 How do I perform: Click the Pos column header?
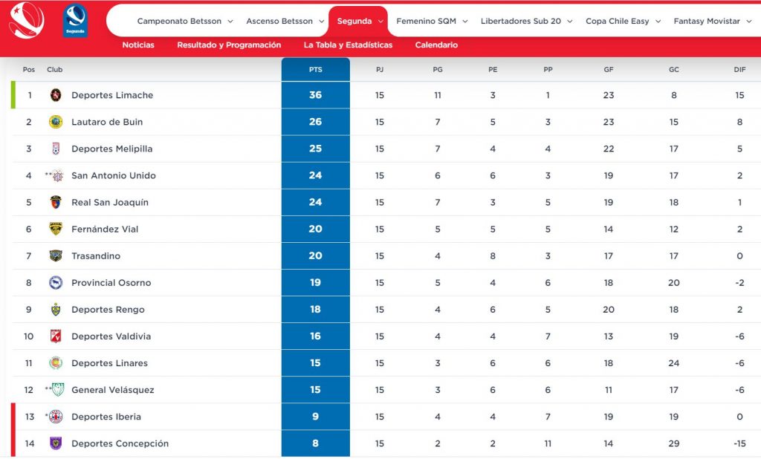(x=29, y=70)
